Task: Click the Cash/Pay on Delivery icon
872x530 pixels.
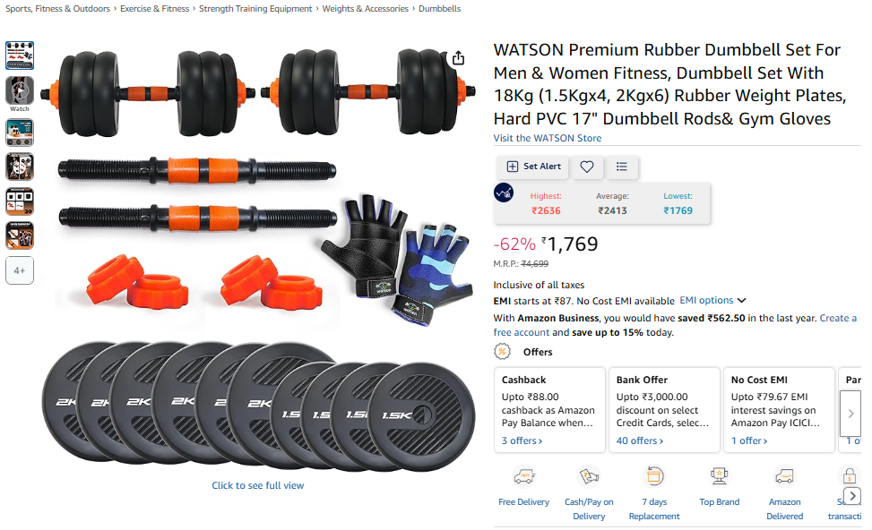Action: pyautogui.click(x=589, y=476)
